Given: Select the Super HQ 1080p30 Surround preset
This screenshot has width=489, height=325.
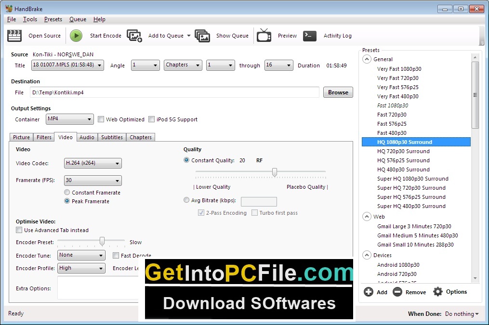Looking at the screenshot, I should coord(412,179).
